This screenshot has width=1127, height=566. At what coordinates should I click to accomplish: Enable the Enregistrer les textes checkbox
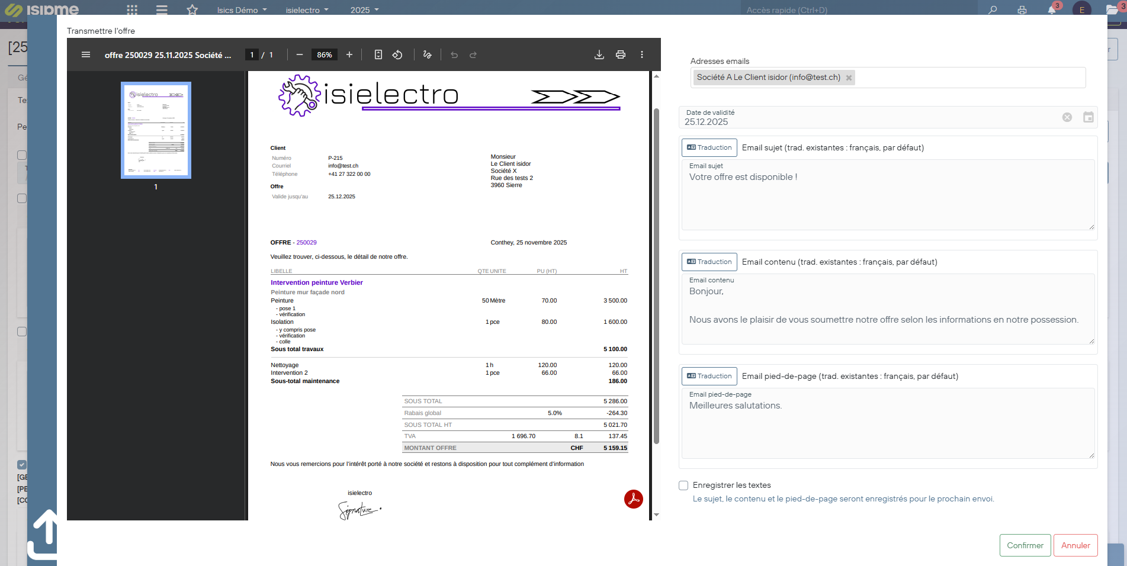tap(683, 485)
